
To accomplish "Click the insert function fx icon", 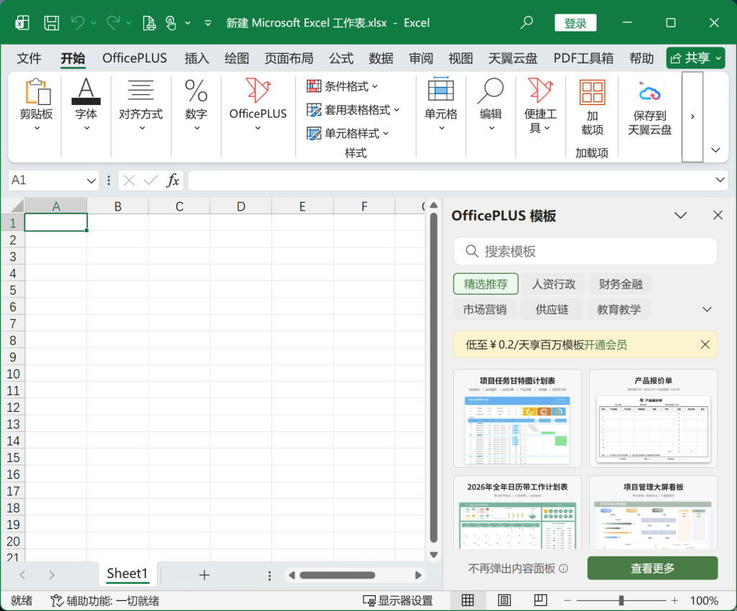I will (x=173, y=180).
